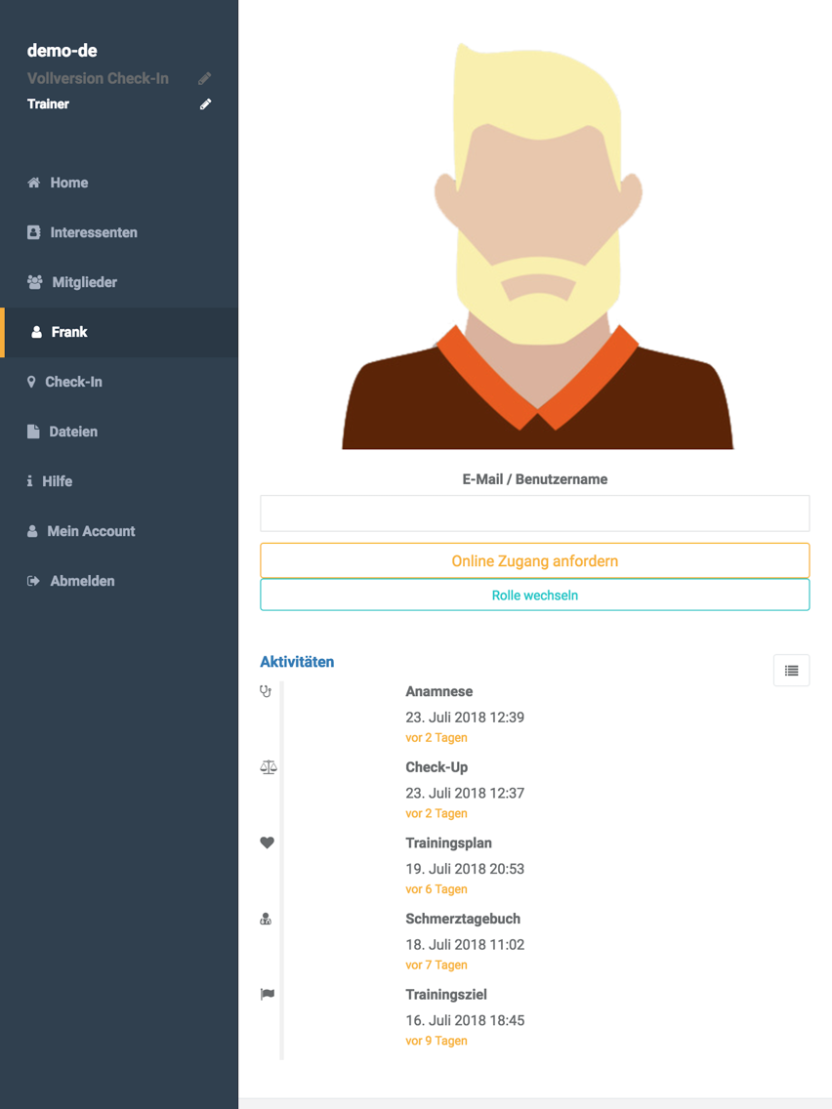The image size is (832, 1109).
Task: Click the Abmelden sign-out icon
Action: click(x=33, y=581)
